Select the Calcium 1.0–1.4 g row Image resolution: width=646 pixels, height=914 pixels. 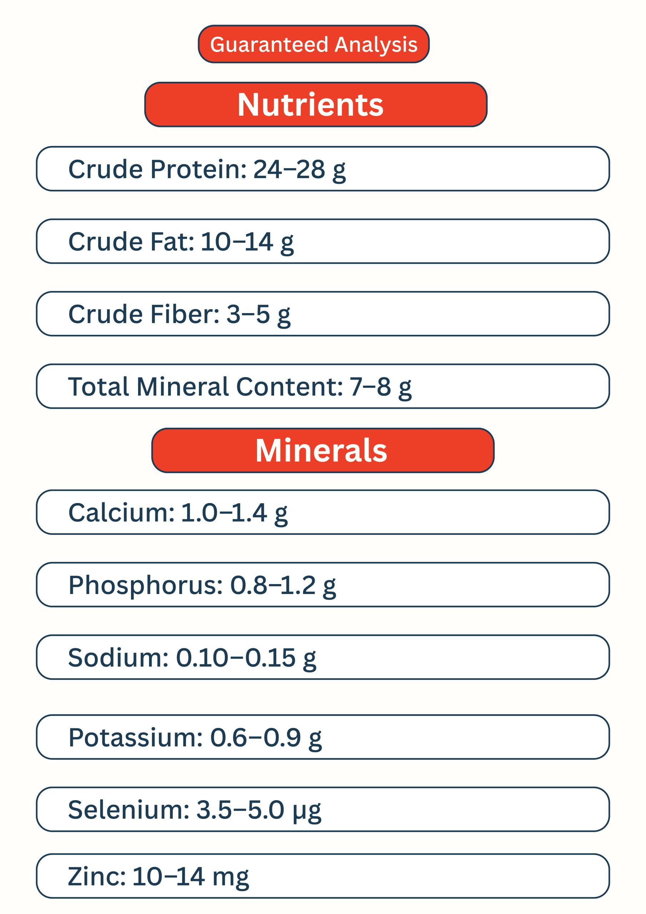coord(323,512)
